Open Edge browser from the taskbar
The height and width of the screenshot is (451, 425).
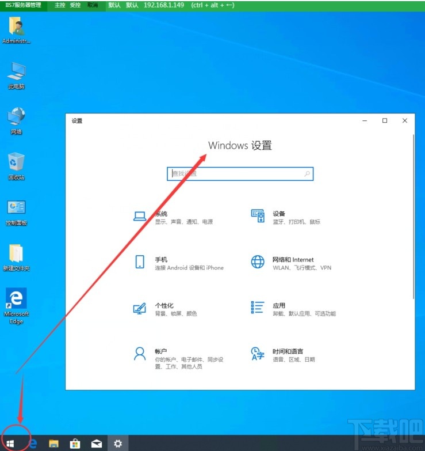coord(33,444)
